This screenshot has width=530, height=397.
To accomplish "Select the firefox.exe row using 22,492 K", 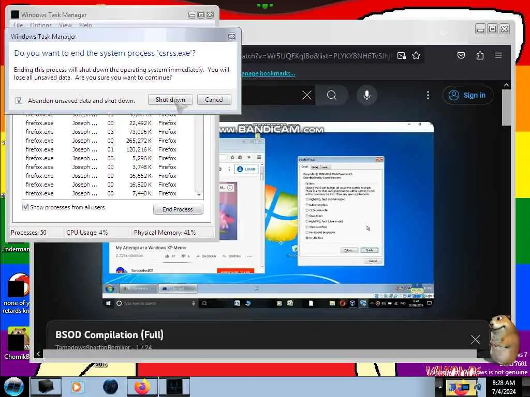I will (108, 123).
